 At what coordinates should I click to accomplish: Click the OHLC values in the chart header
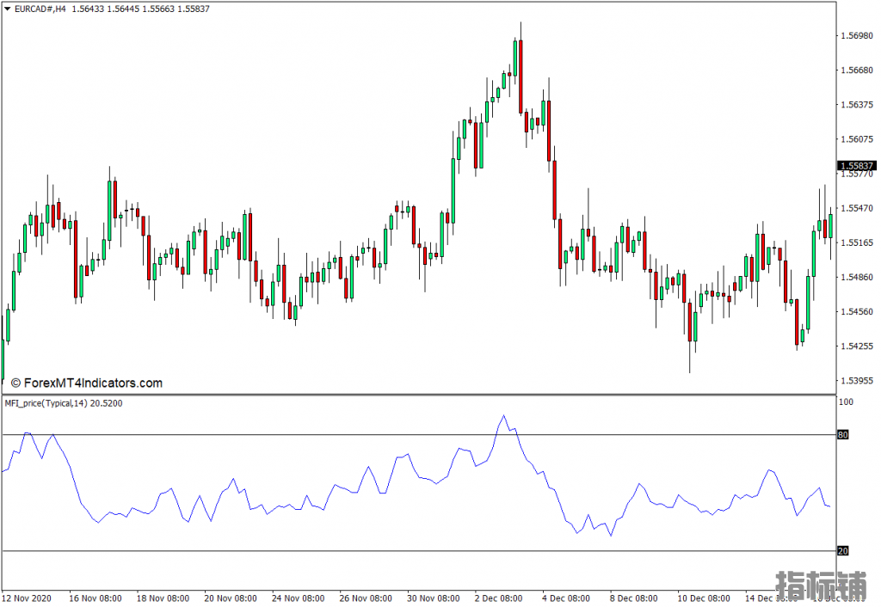(140, 9)
